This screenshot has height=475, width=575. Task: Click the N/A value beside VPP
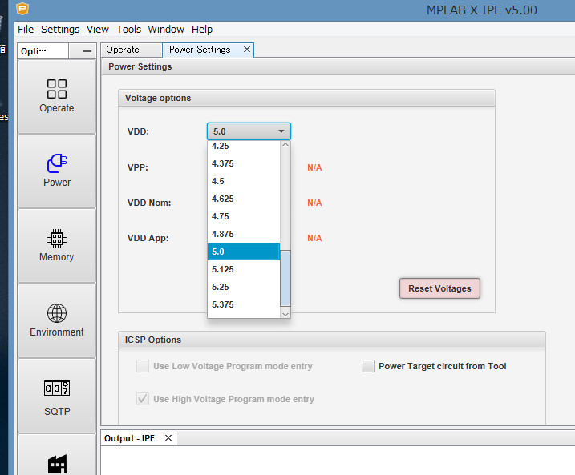point(314,167)
